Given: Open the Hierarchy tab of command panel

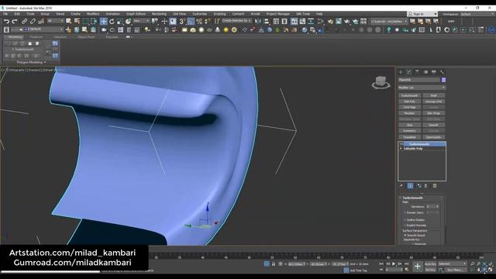Looking at the screenshot, I should click(x=417, y=72).
